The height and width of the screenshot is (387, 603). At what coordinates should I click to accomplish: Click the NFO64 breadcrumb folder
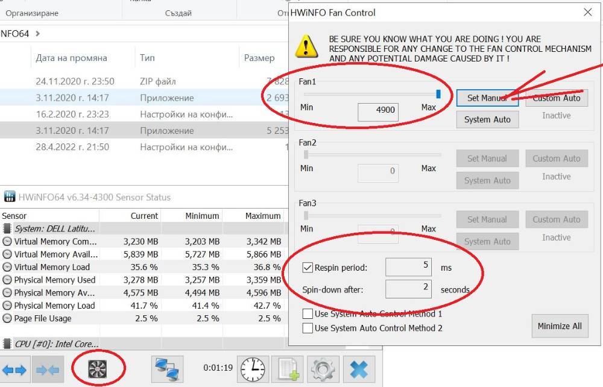[x=14, y=33]
